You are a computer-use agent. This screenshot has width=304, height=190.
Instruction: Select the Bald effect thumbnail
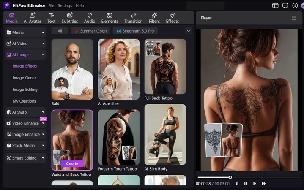click(72, 69)
